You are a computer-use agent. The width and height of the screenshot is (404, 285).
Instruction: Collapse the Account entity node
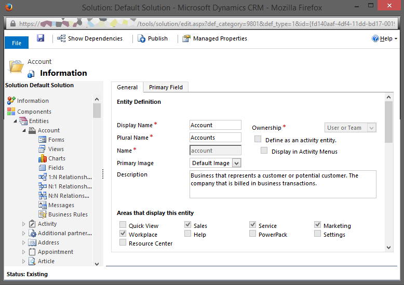[24, 130]
